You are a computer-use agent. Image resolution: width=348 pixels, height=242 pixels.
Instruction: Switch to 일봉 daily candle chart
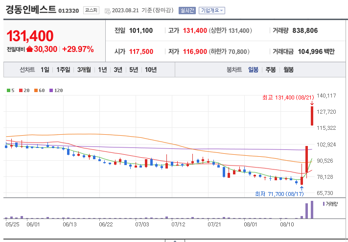[x=253, y=70]
